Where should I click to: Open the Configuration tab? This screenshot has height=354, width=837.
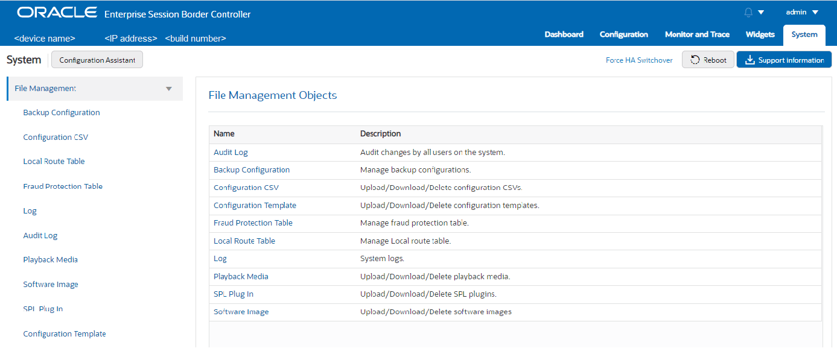pos(623,34)
